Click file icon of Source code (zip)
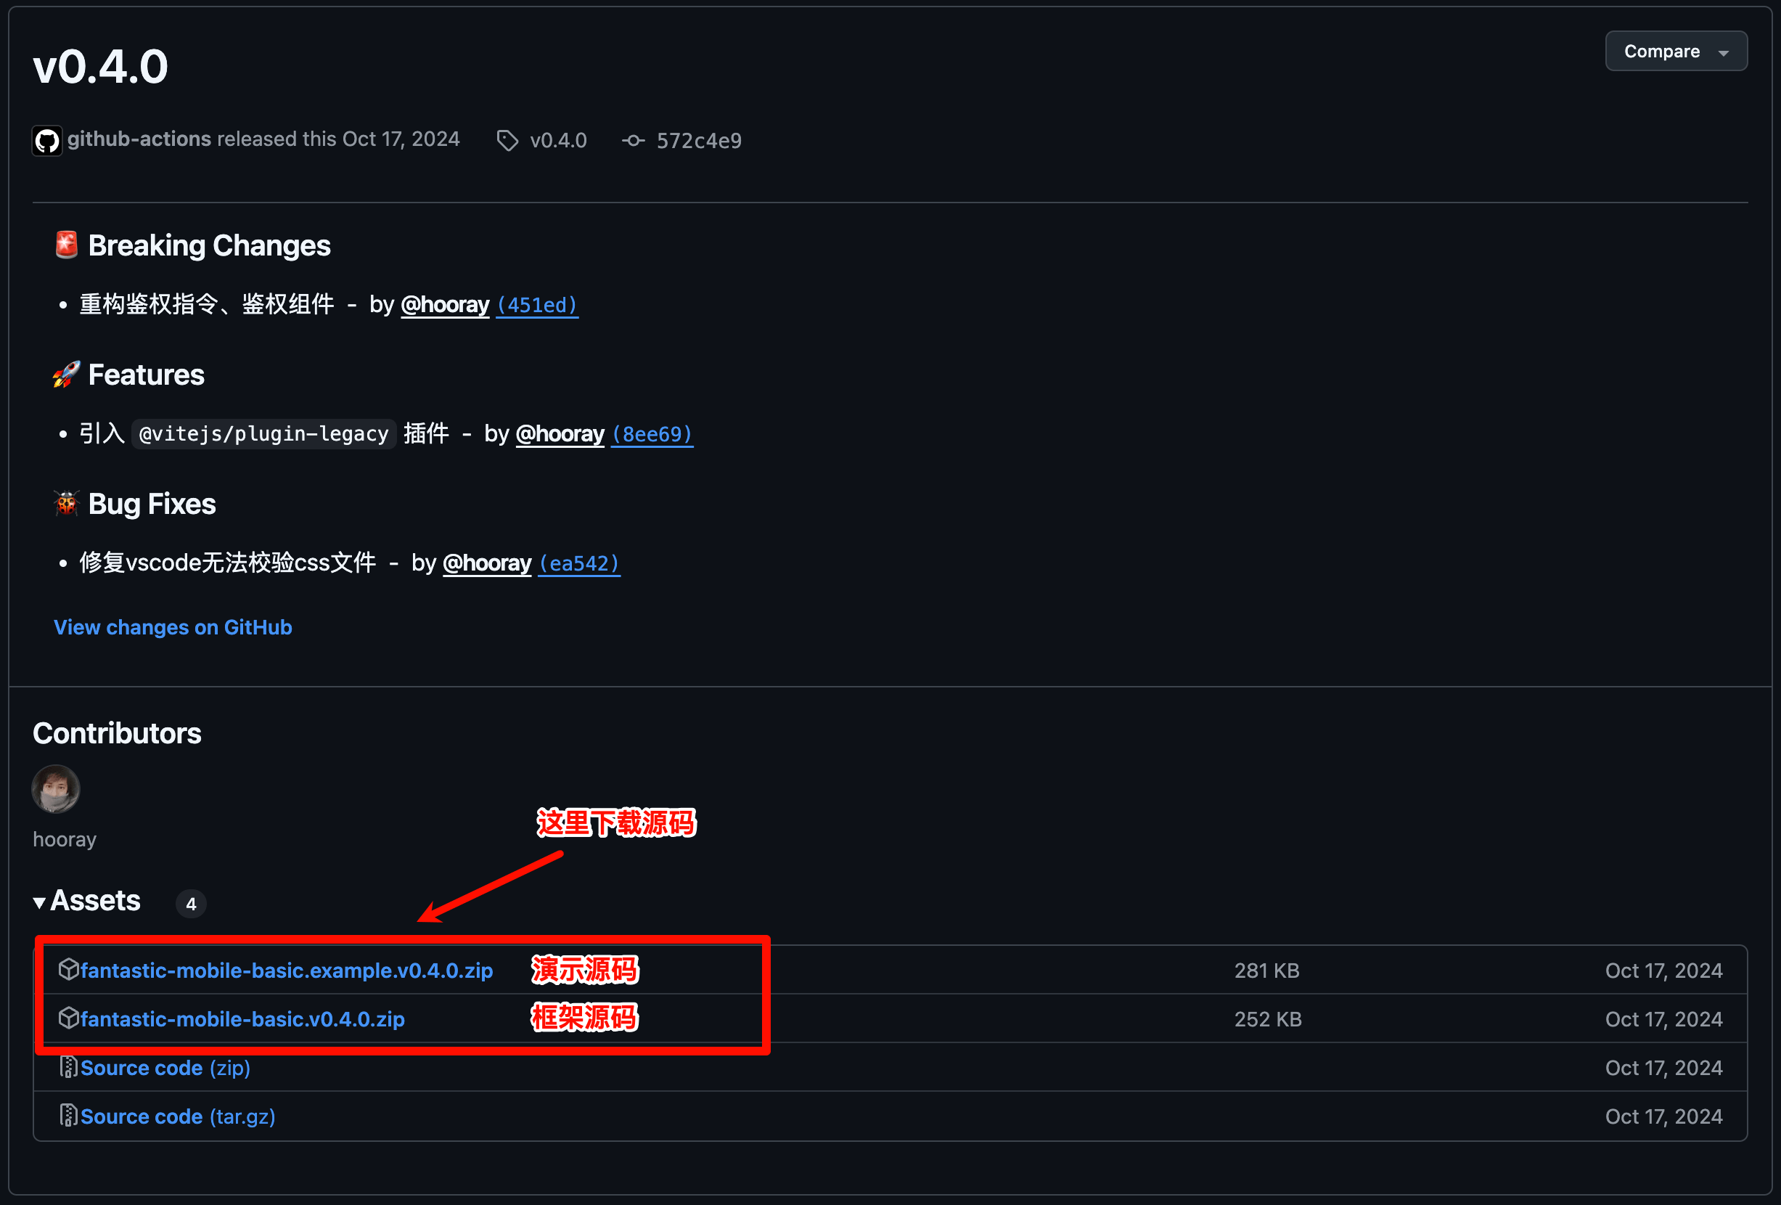This screenshot has height=1205, width=1781. pos(68,1067)
